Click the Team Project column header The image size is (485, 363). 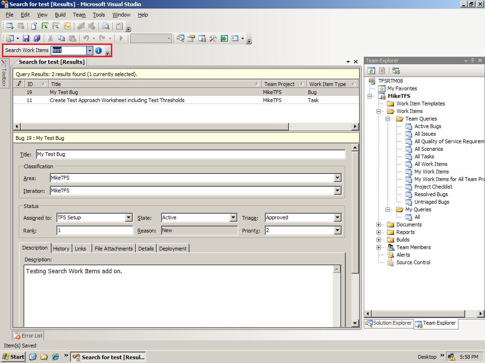click(x=284, y=84)
